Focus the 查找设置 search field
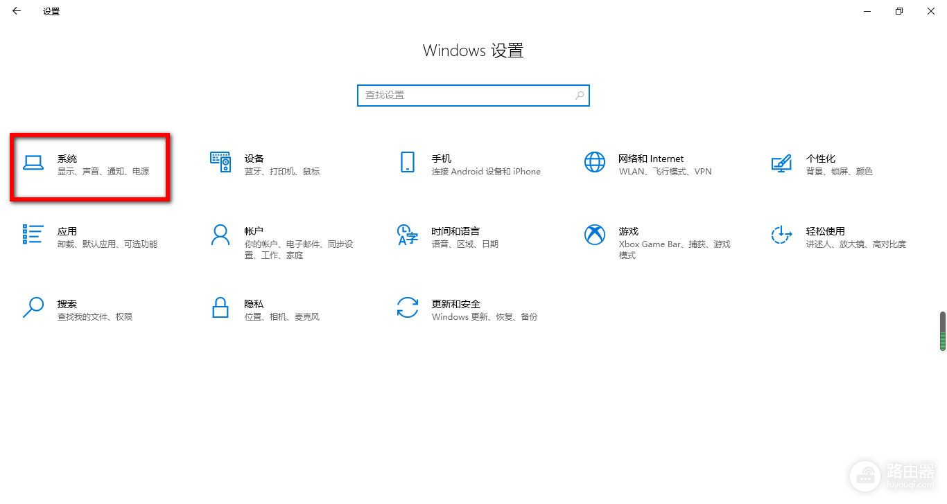 [473, 95]
